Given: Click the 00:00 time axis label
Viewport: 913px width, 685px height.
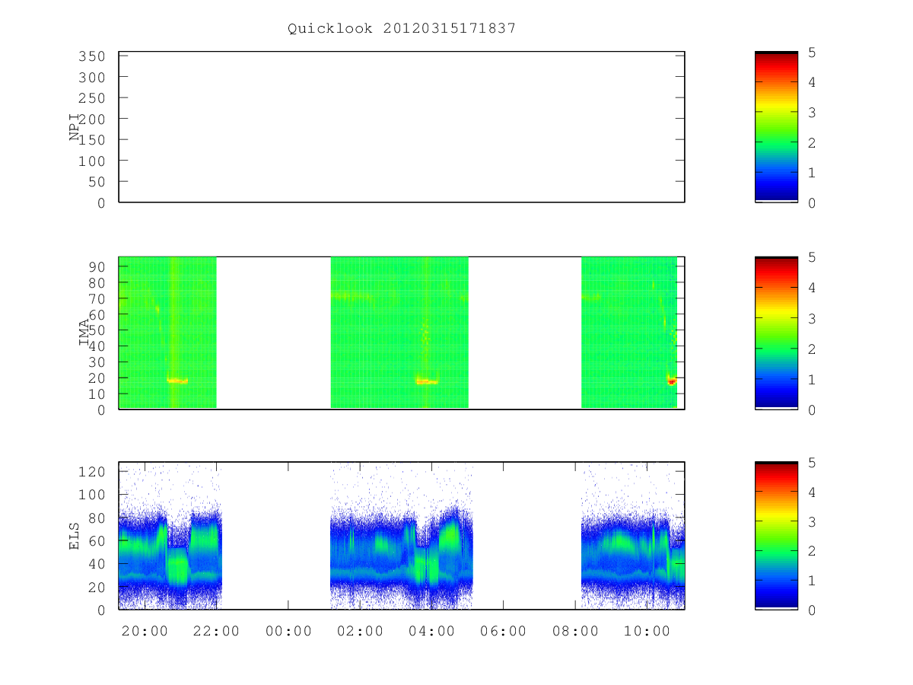Looking at the screenshot, I should [x=288, y=631].
